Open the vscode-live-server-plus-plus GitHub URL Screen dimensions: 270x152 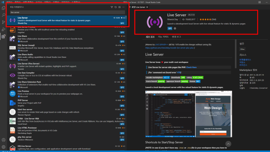click(169, 48)
